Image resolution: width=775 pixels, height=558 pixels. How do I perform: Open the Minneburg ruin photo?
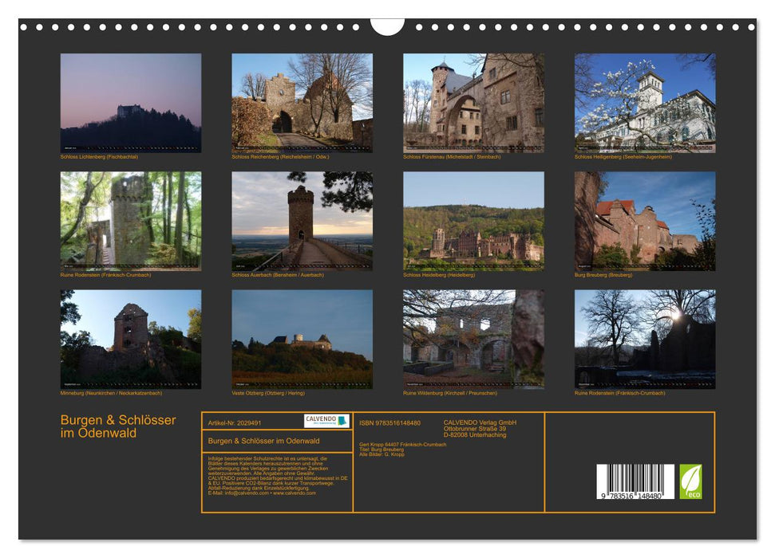tap(131, 339)
